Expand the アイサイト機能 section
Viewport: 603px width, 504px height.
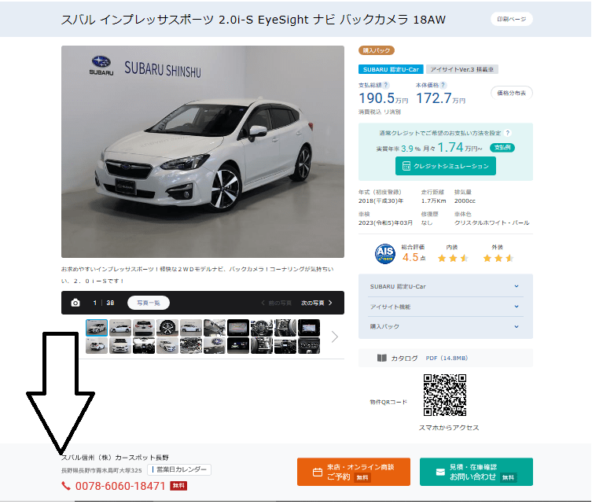click(445, 307)
